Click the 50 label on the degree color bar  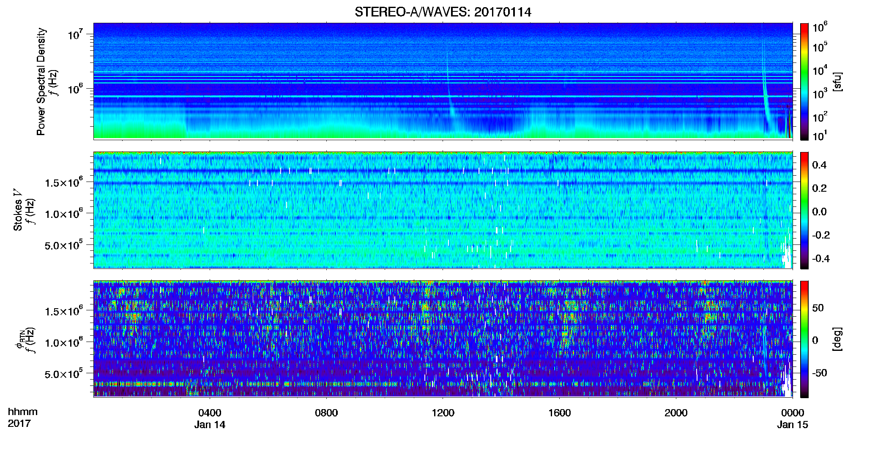tap(818, 308)
